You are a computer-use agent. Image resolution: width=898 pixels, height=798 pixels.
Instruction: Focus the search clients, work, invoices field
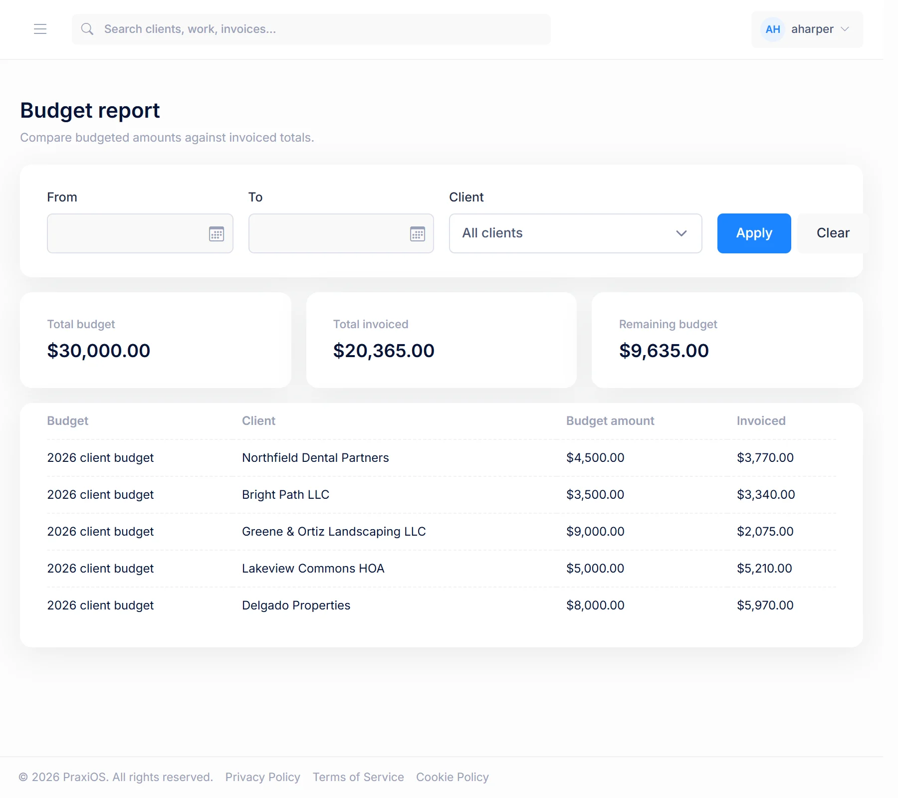311,29
